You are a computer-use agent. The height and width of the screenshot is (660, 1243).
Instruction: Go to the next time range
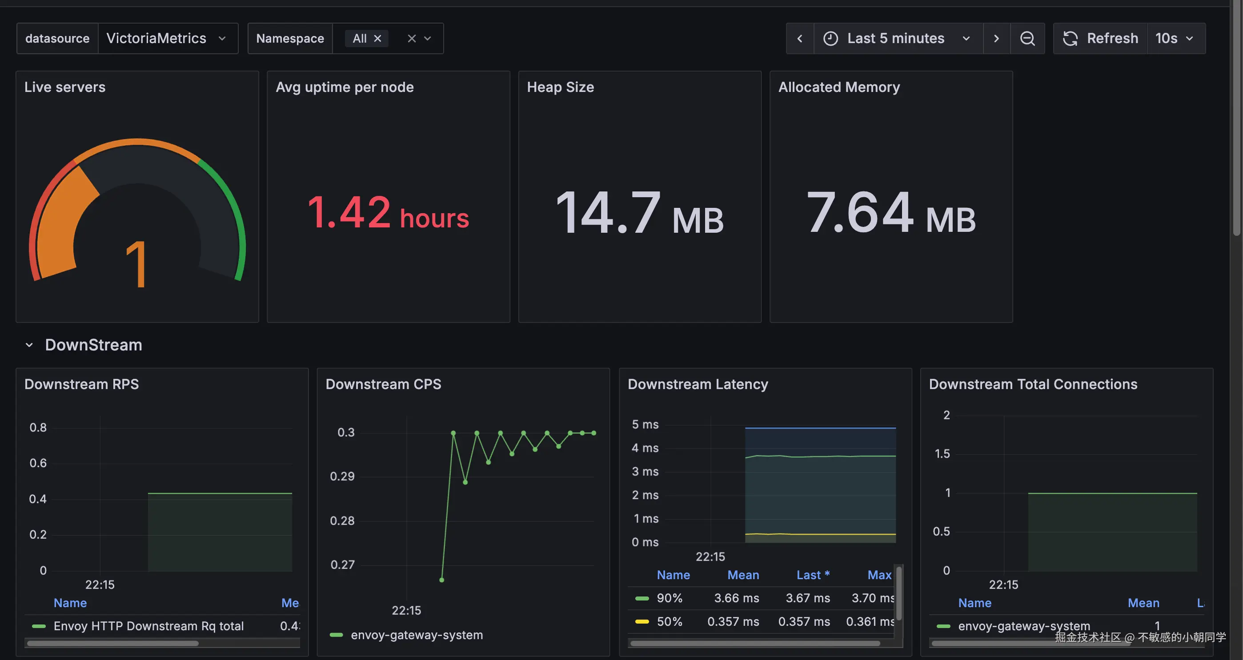coord(996,39)
